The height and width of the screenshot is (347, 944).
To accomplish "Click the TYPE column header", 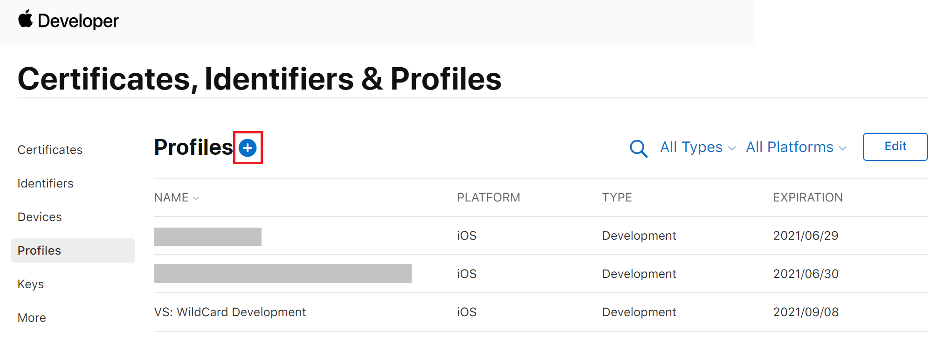I will [x=617, y=198].
